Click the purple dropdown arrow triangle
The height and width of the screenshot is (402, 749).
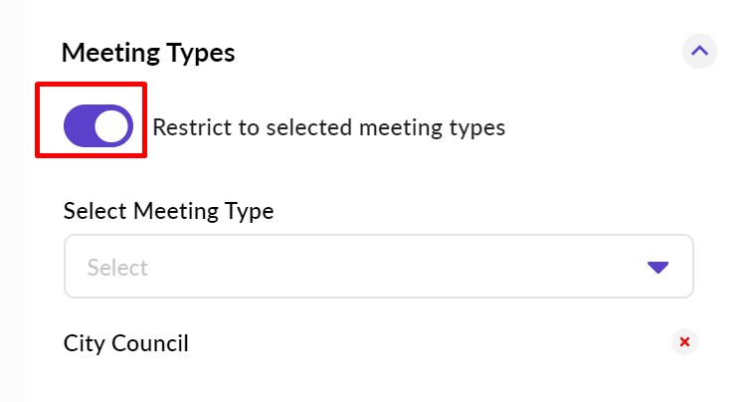(x=657, y=268)
